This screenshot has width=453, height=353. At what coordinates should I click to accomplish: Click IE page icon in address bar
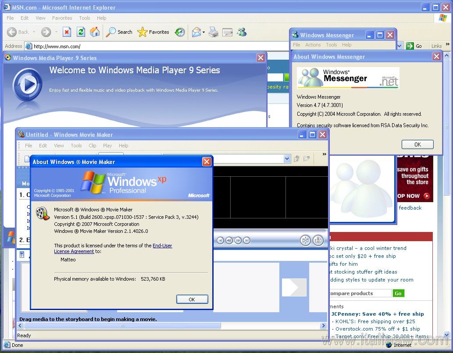29,46
